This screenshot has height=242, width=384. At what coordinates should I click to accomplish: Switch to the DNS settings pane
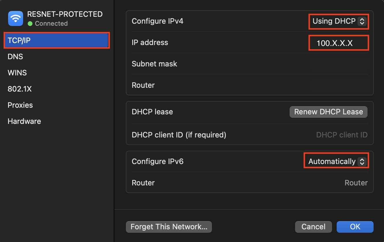(15, 57)
